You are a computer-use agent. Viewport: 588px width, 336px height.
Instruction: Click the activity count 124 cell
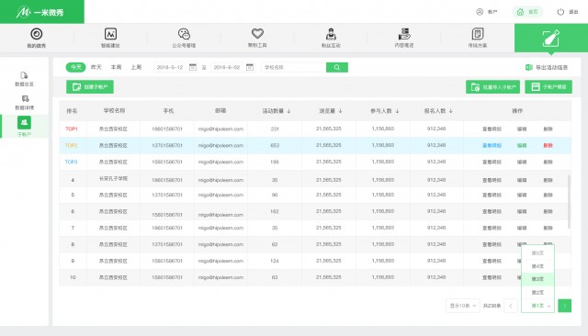coord(275,261)
